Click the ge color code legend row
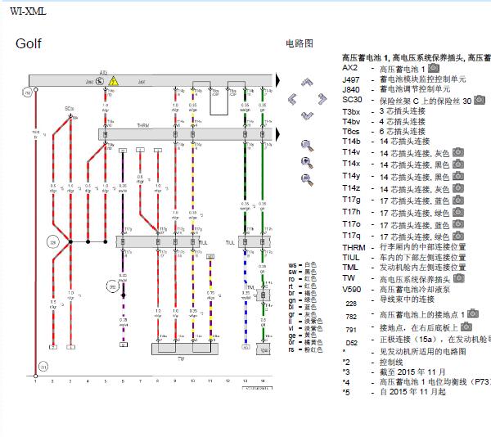This screenshot has height=437, width=491. pos(302,336)
